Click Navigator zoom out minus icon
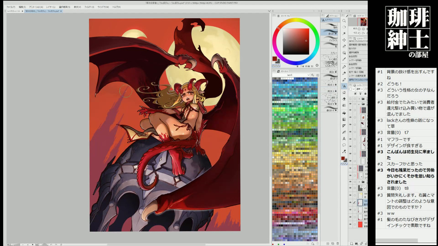The width and height of the screenshot is (438, 246). coord(359,29)
